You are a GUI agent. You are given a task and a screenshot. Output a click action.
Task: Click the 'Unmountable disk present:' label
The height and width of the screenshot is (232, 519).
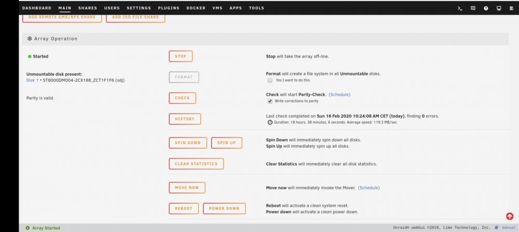click(x=54, y=75)
